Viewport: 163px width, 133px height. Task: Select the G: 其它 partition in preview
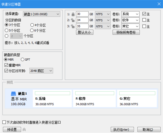(137, 98)
